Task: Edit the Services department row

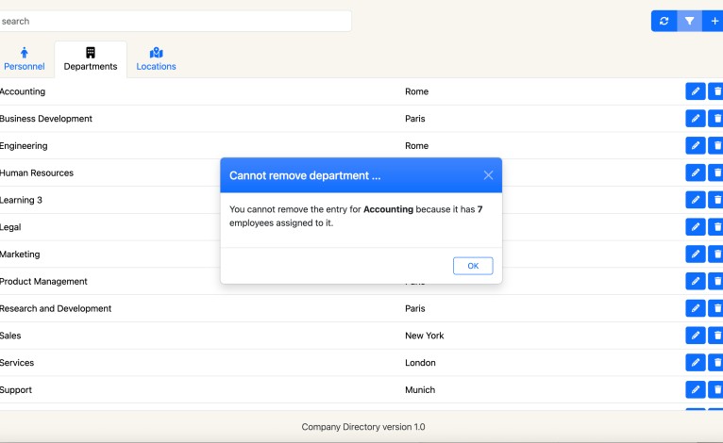Action: (695, 363)
